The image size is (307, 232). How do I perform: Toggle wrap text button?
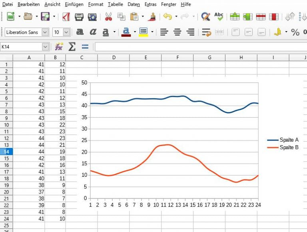[x=206, y=32]
